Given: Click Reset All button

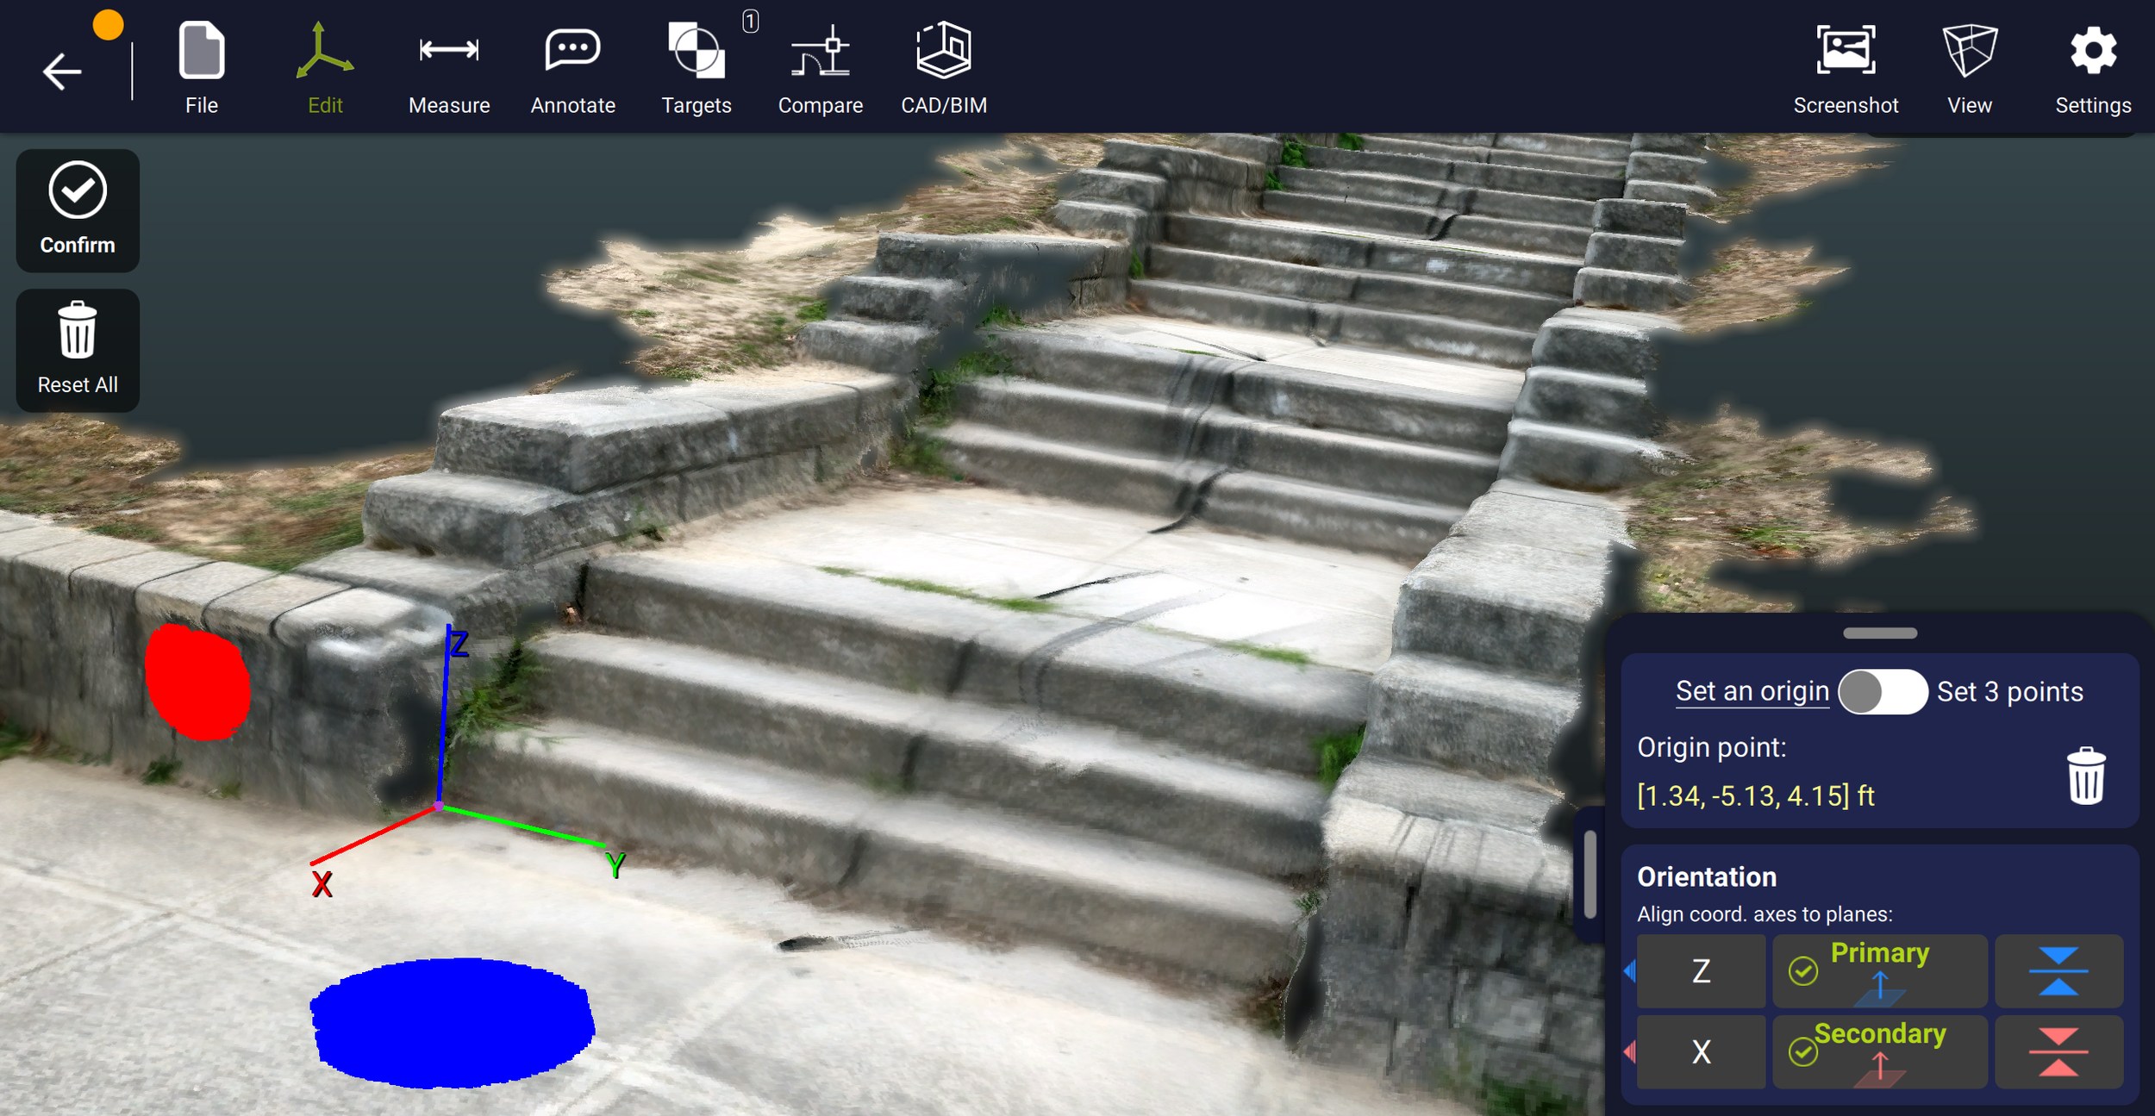Looking at the screenshot, I should [x=78, y=351].
